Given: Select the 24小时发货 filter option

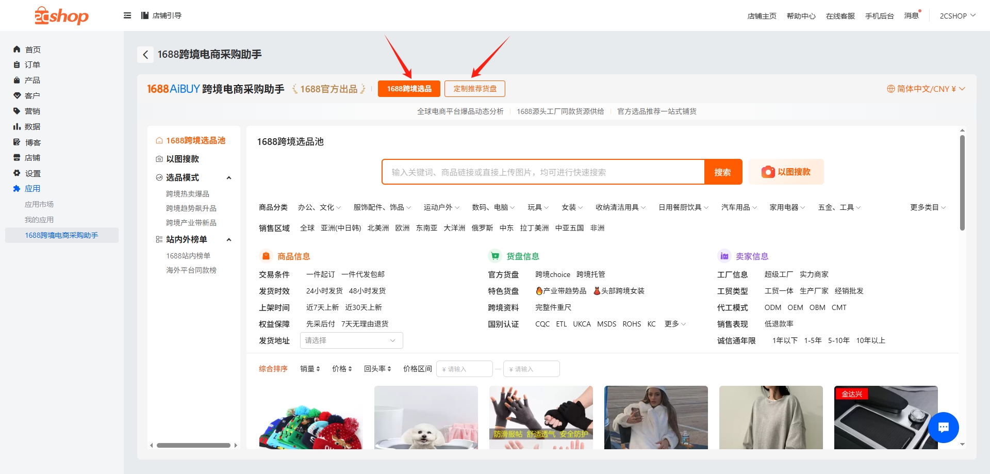Looking at the screenshot, I should click(324, 291).
